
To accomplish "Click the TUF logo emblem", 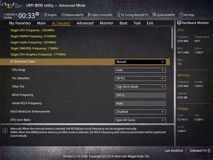I will (10, 5).
